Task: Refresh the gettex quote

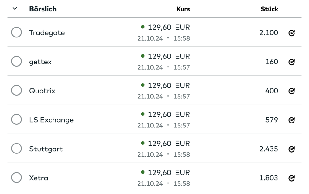Action: (x=291, y=62)
